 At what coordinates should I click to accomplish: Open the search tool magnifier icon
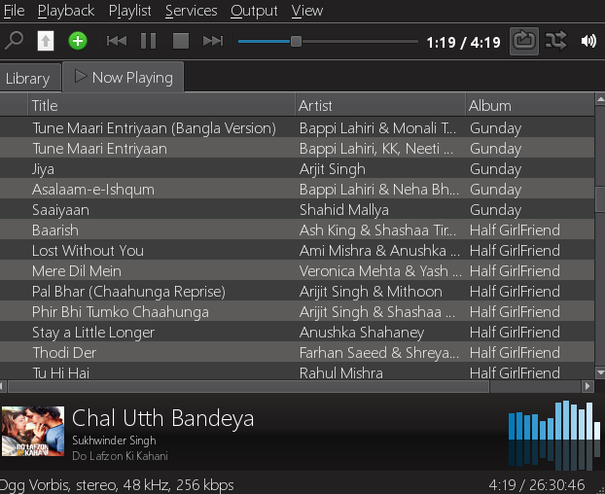click(x=14, y=41)
